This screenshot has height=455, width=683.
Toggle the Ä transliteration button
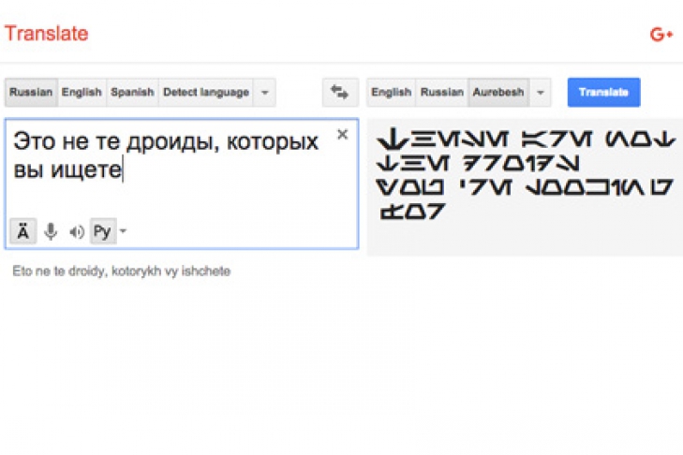tap(22, 231)
